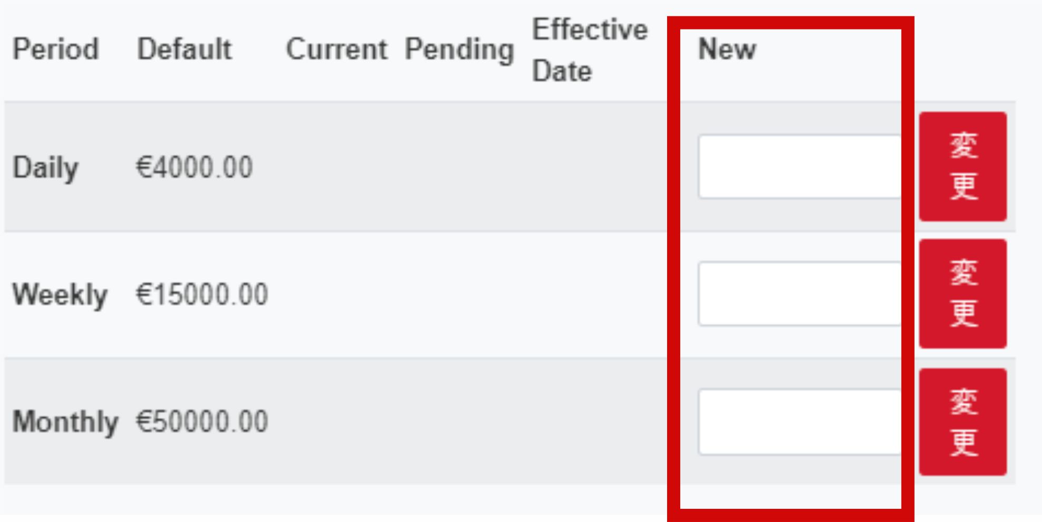The image size is (1042, 522).
Task: Click the Monthly row's empty Effective Date cell
Action: pyautogui.click(x=590, y=422)
